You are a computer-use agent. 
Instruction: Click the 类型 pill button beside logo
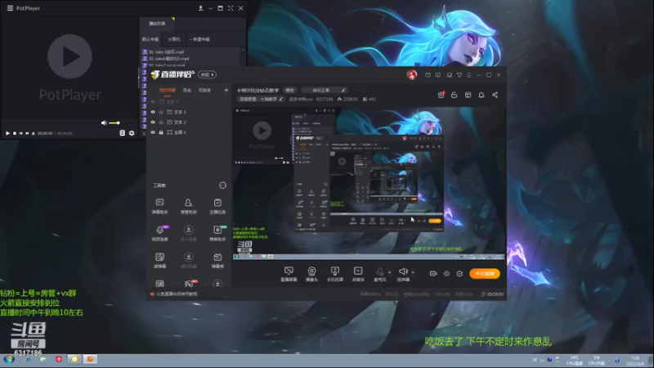[208, 74]
